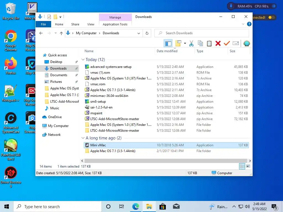Click the horizontal scrollbar in file list
The width and height of the screenshot is (283, 212).
[166, 161]
